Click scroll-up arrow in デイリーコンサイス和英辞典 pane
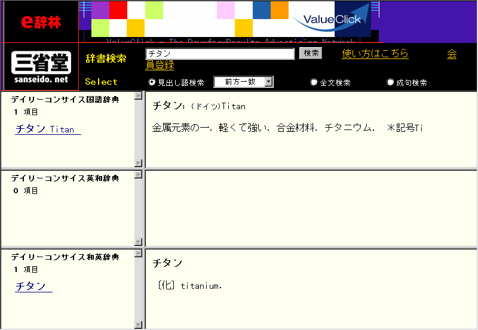478x330 pixels. click(x=139, y=254)
